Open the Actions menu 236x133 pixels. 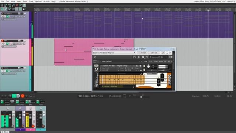point(46,1)
